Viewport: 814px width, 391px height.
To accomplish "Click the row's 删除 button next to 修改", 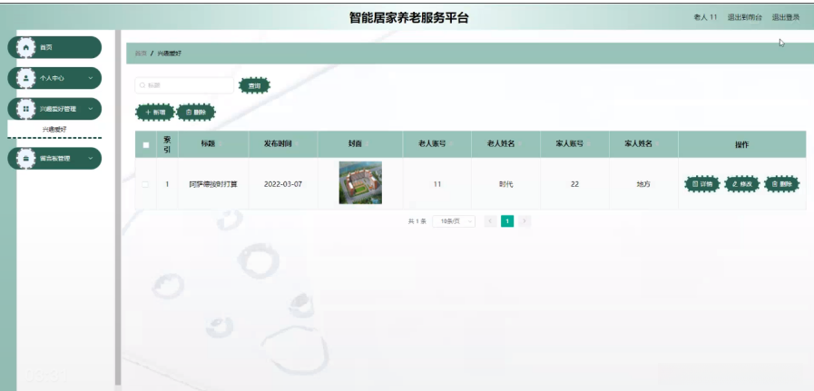I will (x=782, y=184).
